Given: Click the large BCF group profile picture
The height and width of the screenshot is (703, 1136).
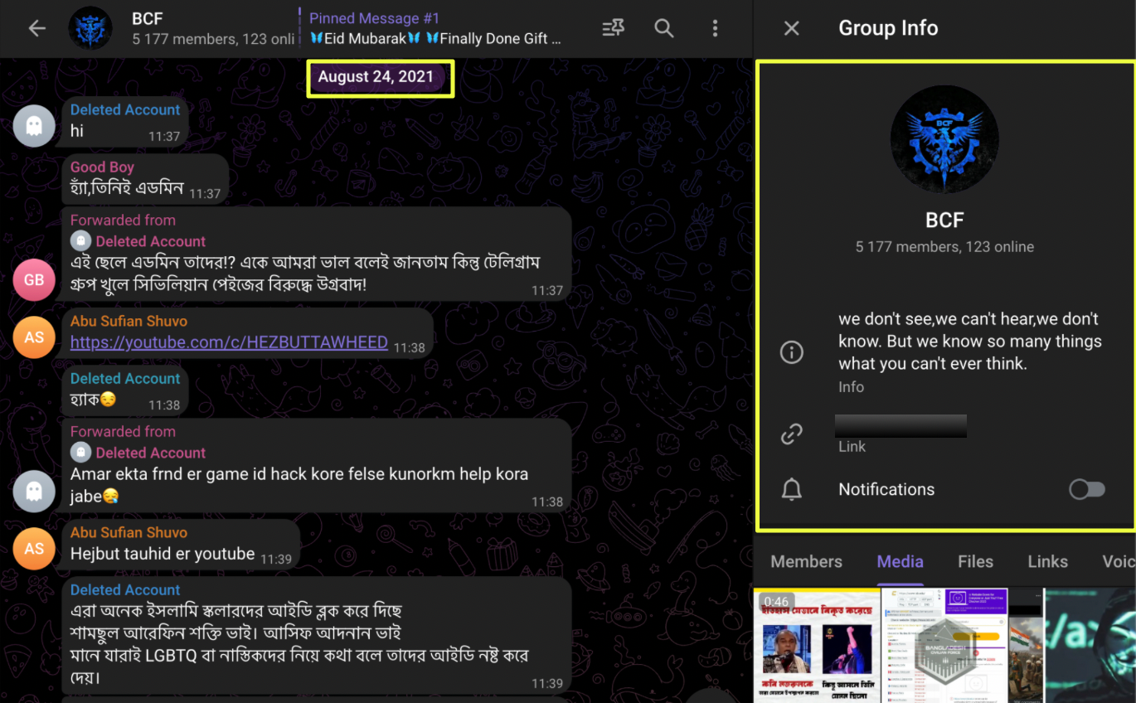Looking at the screenshot, I should pos(944,139).
